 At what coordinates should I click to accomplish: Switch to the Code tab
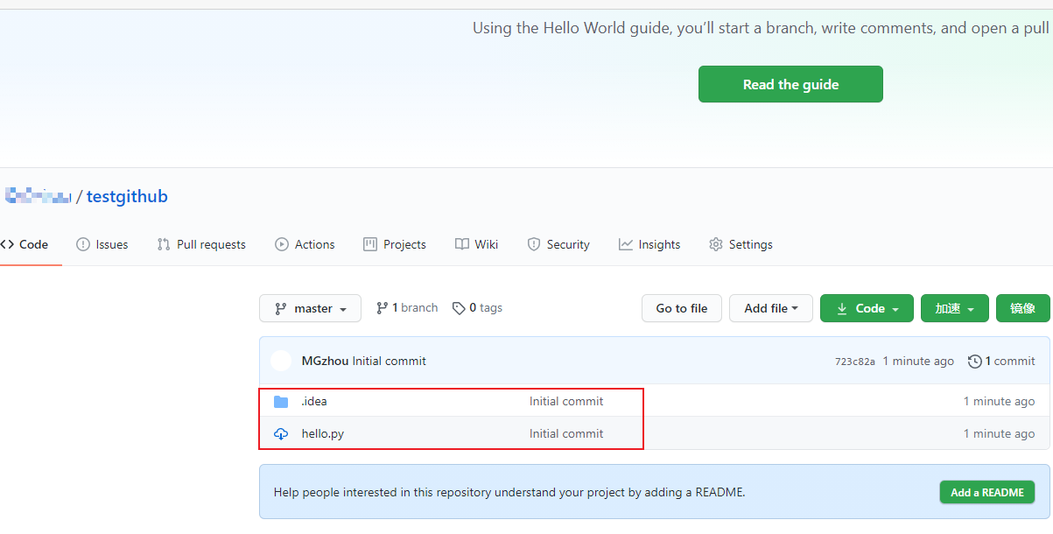click(25, 244)
